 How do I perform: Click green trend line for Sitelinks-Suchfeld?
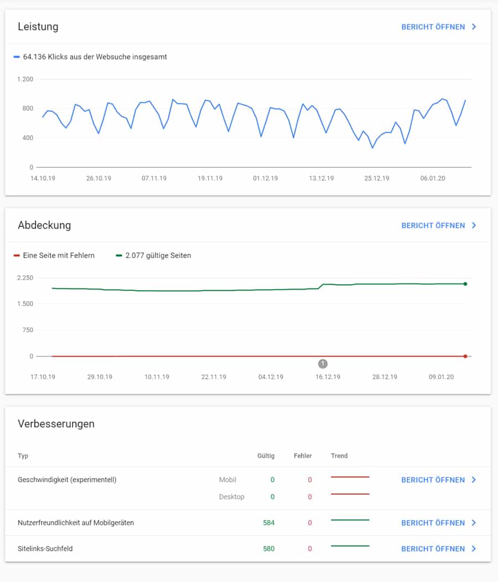click(x=350, y=546)
